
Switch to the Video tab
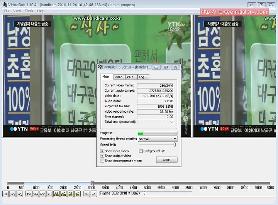point(119,77)
